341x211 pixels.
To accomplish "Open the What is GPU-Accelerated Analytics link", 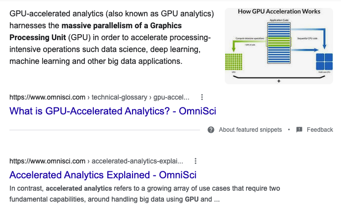I will click(113, 111).
